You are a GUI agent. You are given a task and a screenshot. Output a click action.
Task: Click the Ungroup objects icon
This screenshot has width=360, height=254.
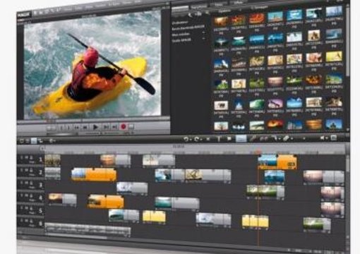point(264,138)
